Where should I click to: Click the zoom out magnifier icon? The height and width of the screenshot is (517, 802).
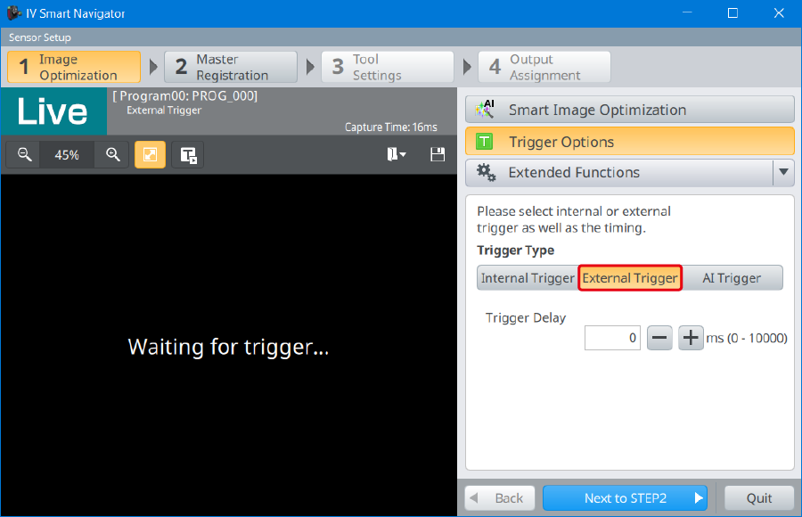pyautogui.click(x=24, y=154)
